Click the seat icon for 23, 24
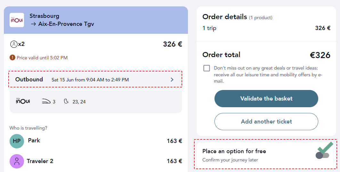This screenshot has height=172, width=340. click(66, 101)
